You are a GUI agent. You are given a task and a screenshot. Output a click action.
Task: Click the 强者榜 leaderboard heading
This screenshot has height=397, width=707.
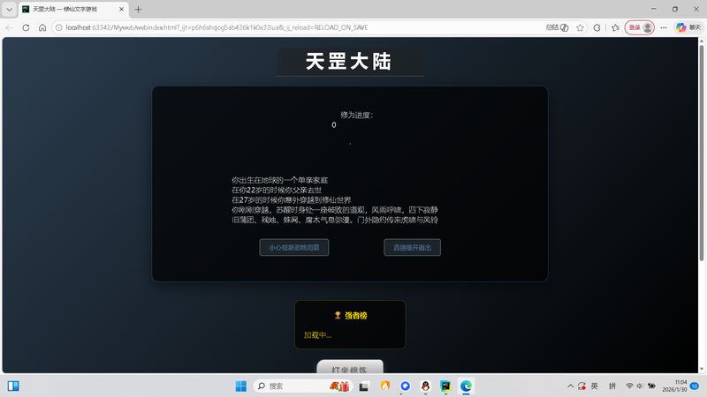pyautogui.click(x=356, y=316)
